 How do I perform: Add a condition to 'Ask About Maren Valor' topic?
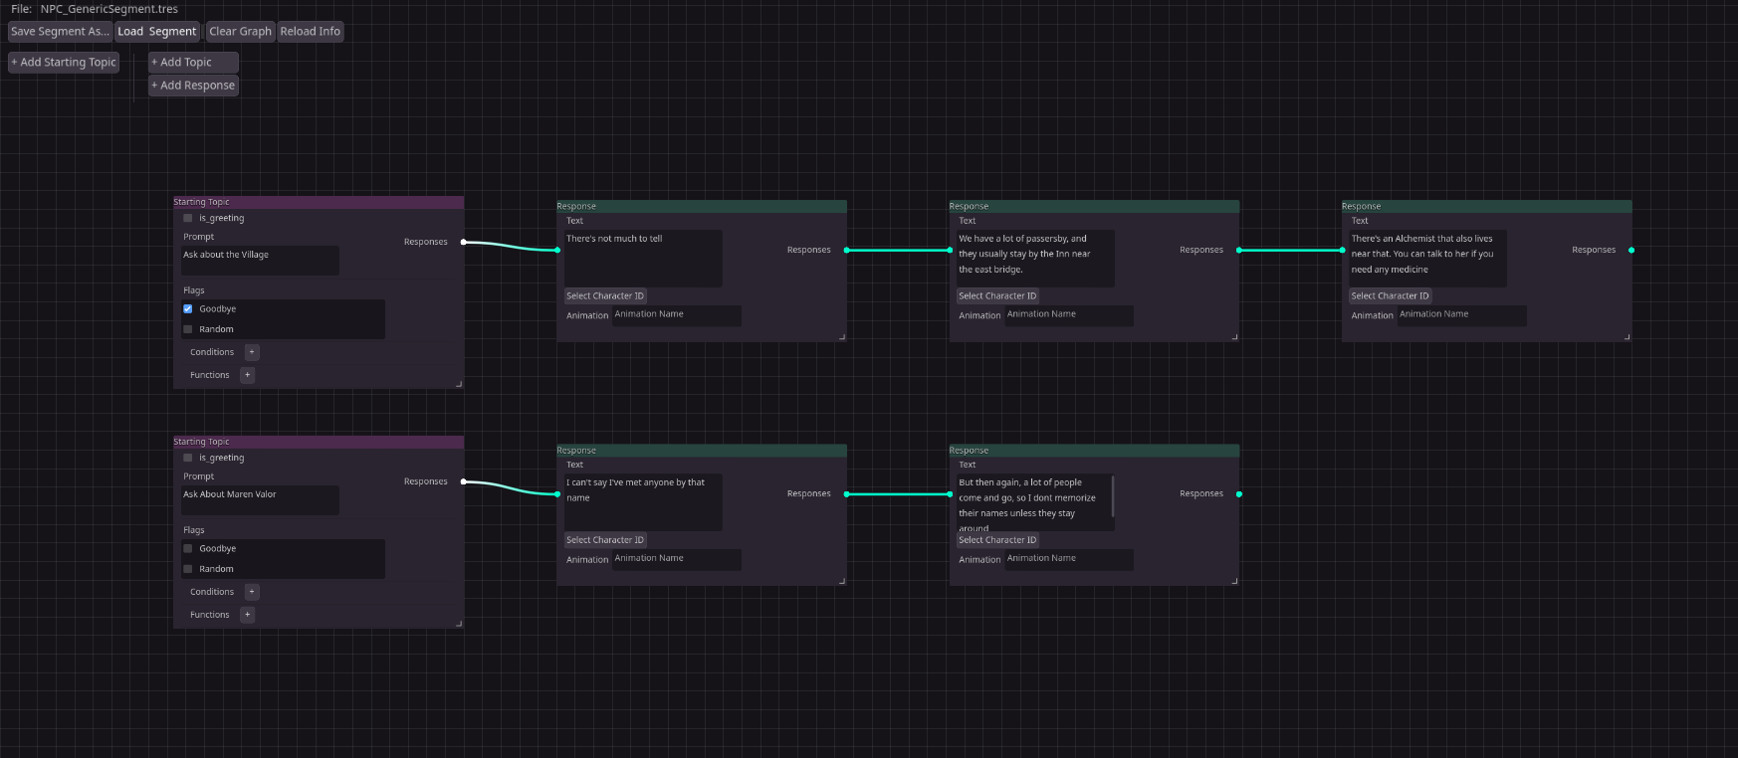(x=252, y=592)
